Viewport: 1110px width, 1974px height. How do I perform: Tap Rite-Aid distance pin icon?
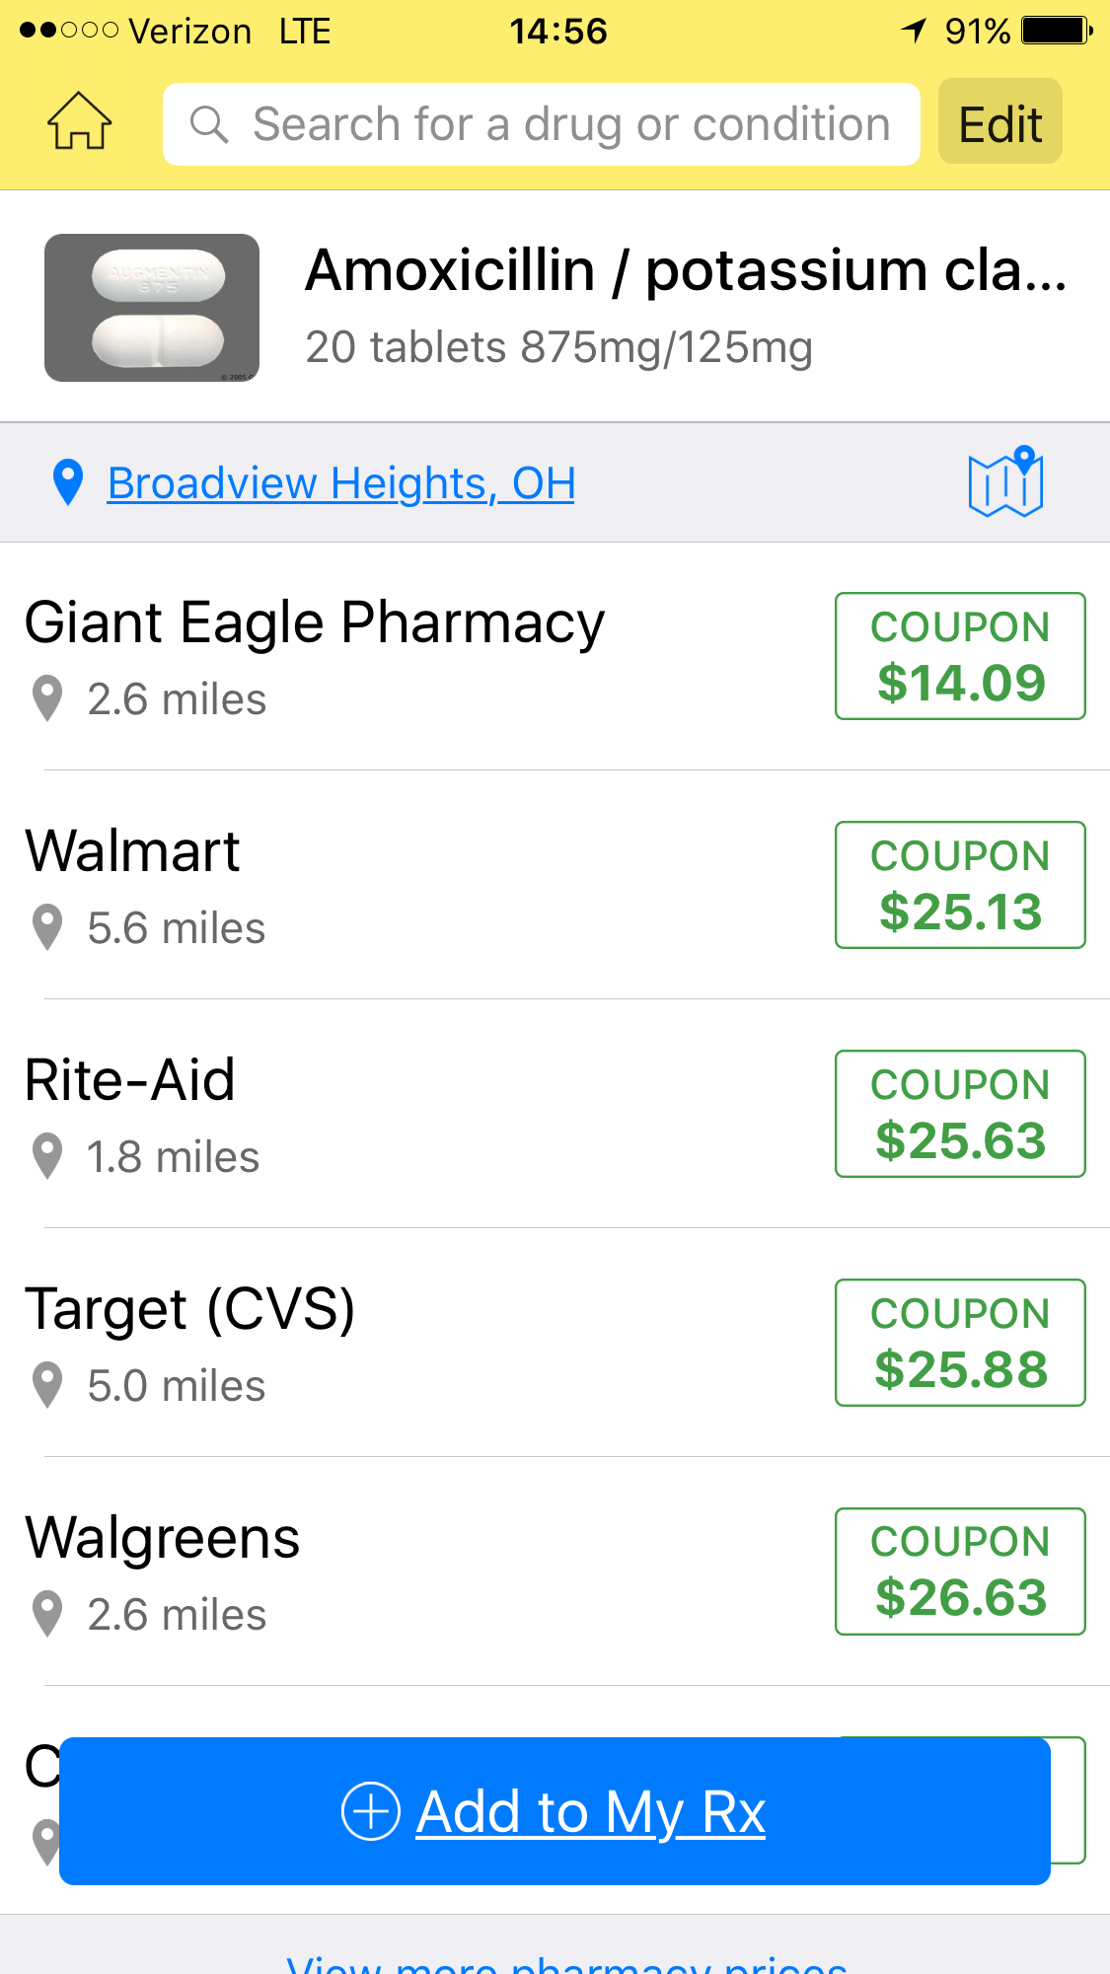tap(47, 1156)
